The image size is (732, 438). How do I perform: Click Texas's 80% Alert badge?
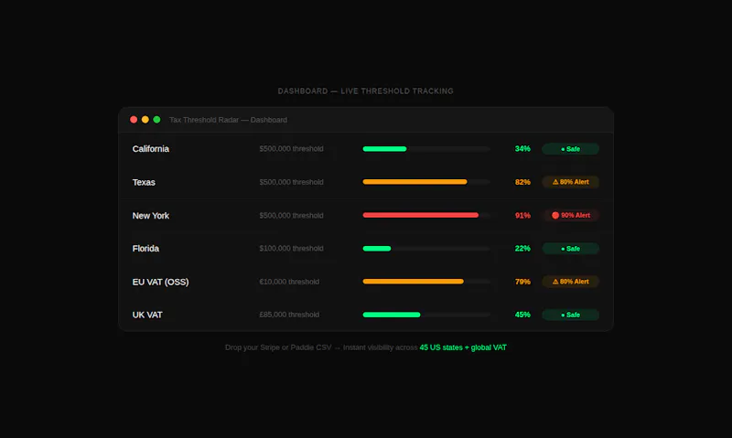570,182
